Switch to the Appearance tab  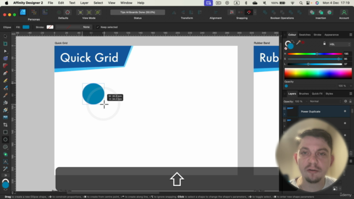pos(331,35)
